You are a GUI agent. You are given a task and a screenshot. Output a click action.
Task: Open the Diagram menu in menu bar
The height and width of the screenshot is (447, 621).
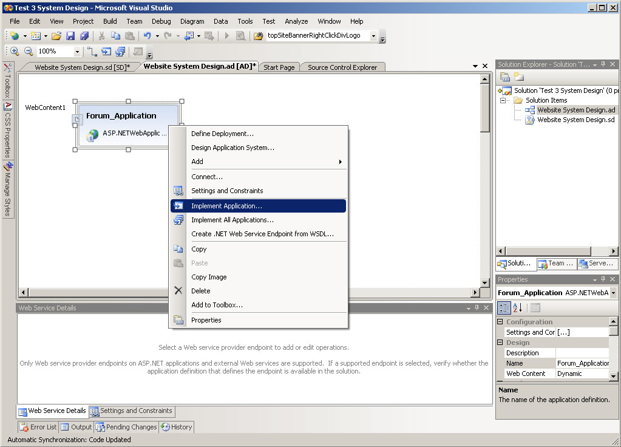tap(192, 21)
